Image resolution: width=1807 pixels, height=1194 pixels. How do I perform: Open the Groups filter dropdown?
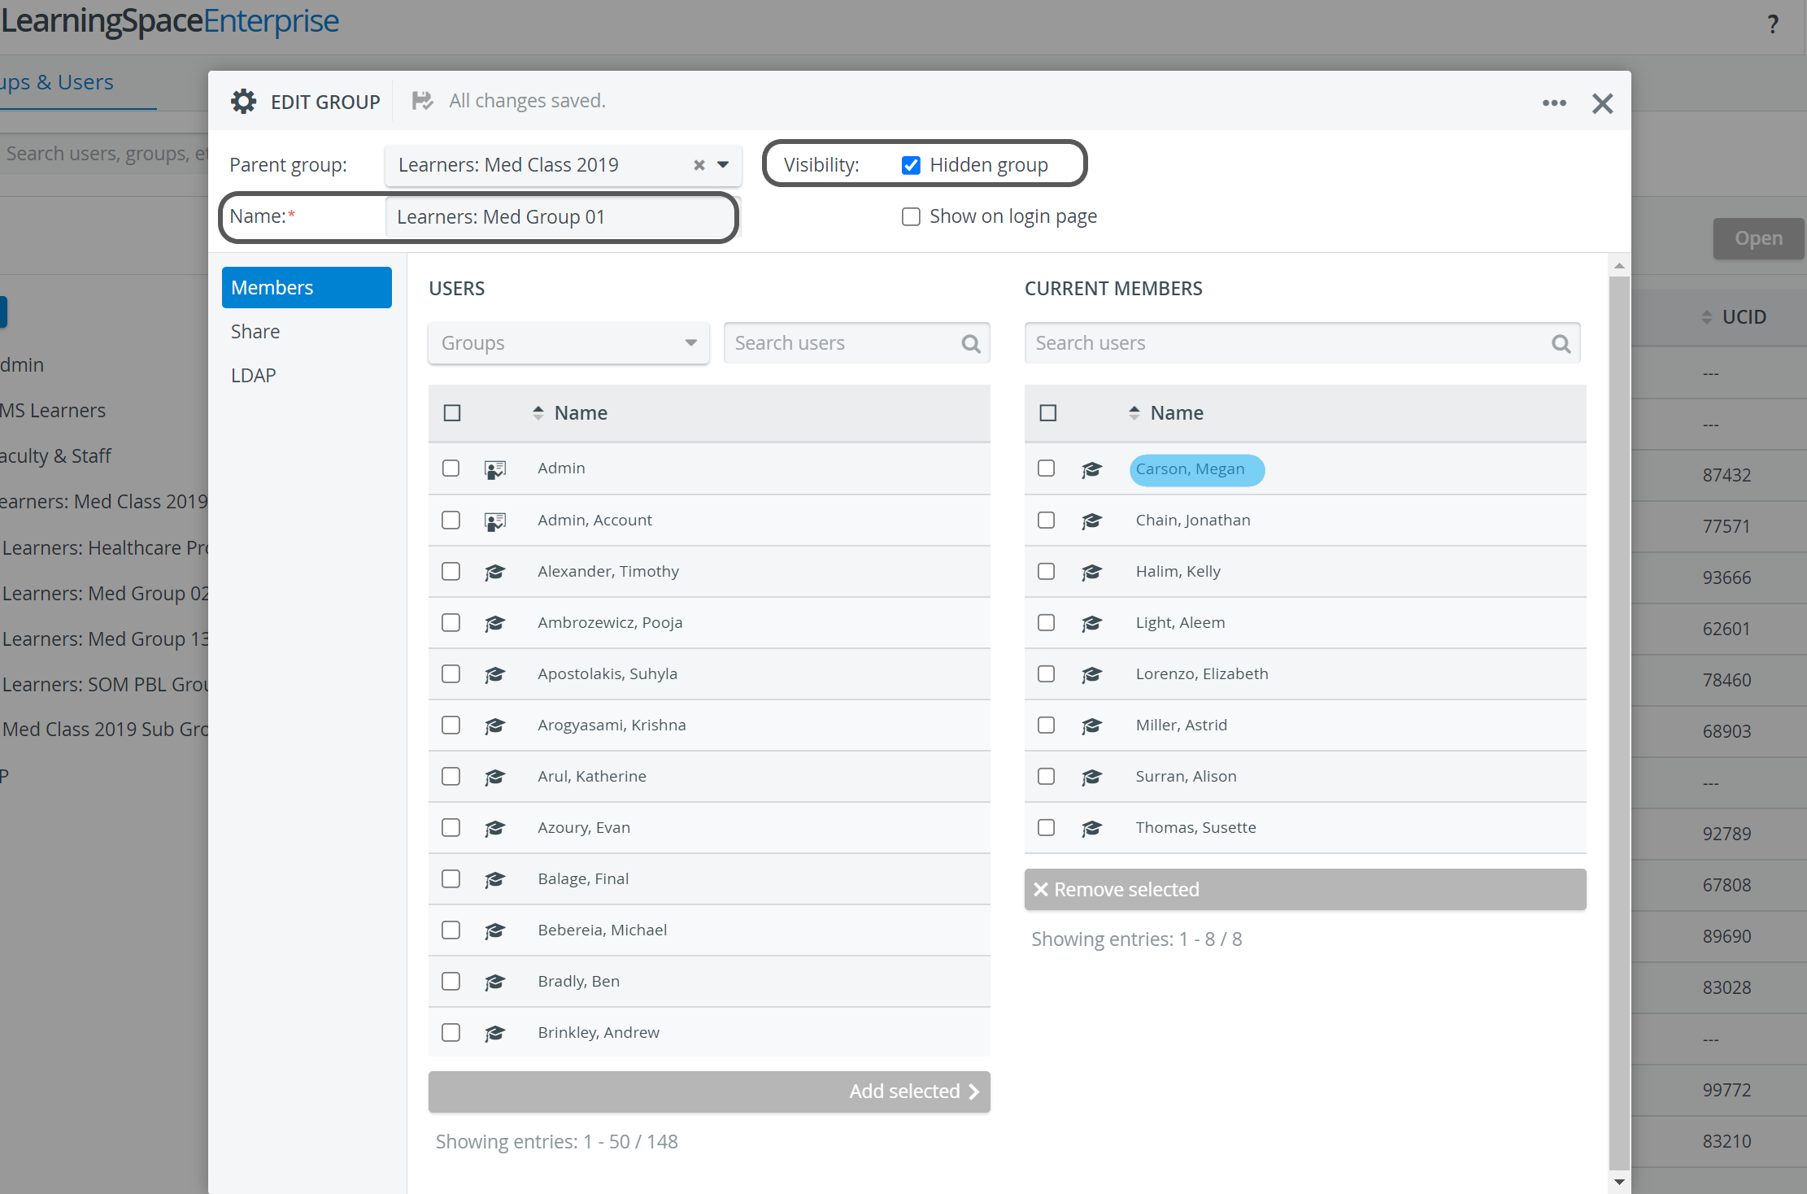(568, 343)
